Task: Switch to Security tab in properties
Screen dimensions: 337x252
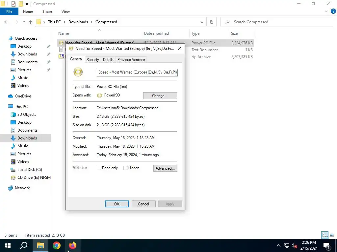Action: 92,60
